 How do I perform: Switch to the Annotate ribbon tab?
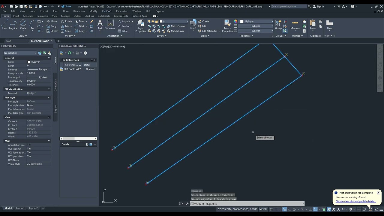[28, 16]
